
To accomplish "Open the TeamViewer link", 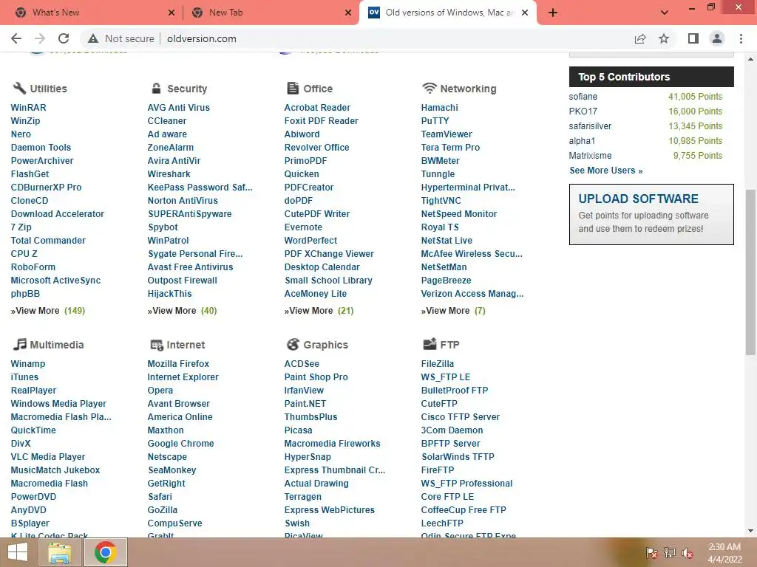I will coord(447,134).
